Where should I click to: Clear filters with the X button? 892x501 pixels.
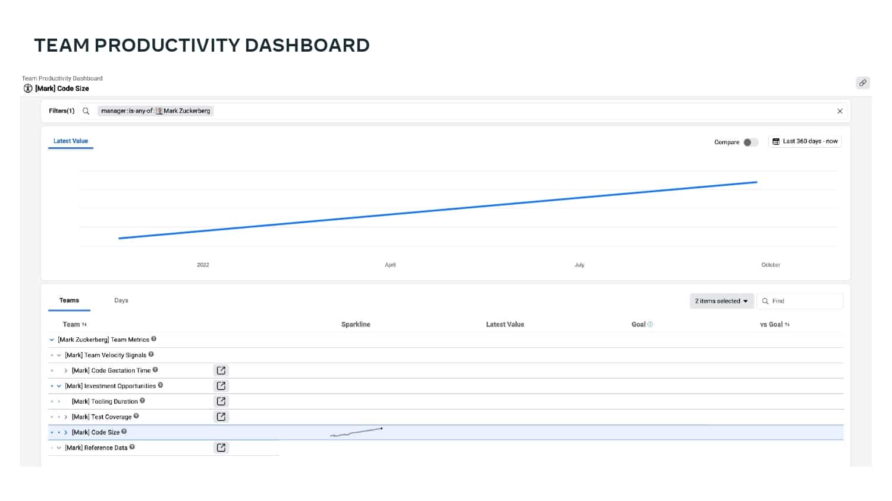click(x=840, y=111)
